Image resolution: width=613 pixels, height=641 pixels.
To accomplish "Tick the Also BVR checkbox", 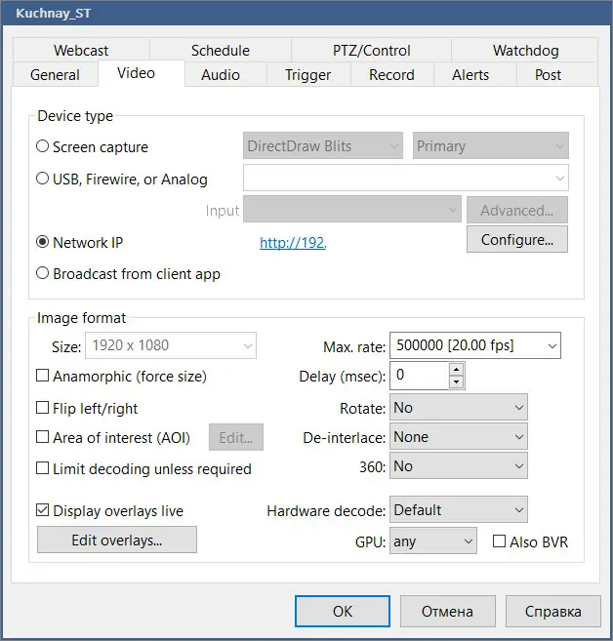I will click(500, 541).
